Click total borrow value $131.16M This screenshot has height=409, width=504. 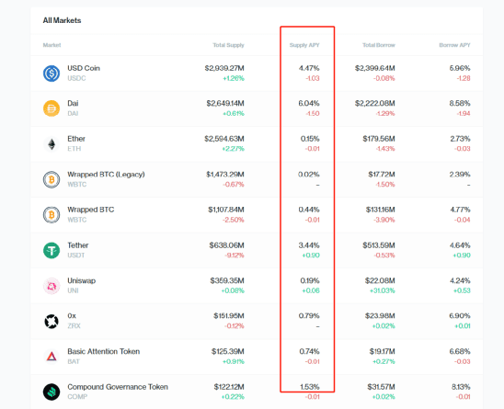[380, 210]
